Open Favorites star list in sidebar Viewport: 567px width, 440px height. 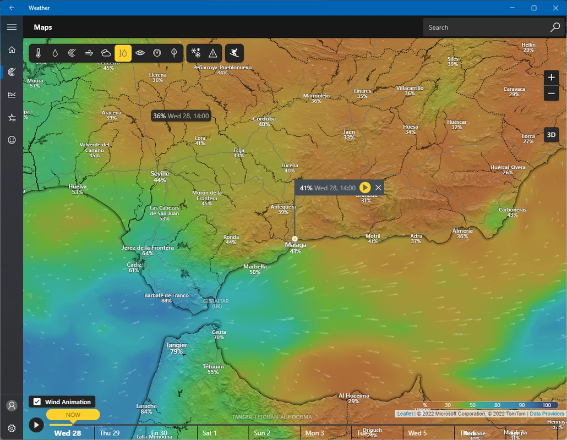[12, 117]
